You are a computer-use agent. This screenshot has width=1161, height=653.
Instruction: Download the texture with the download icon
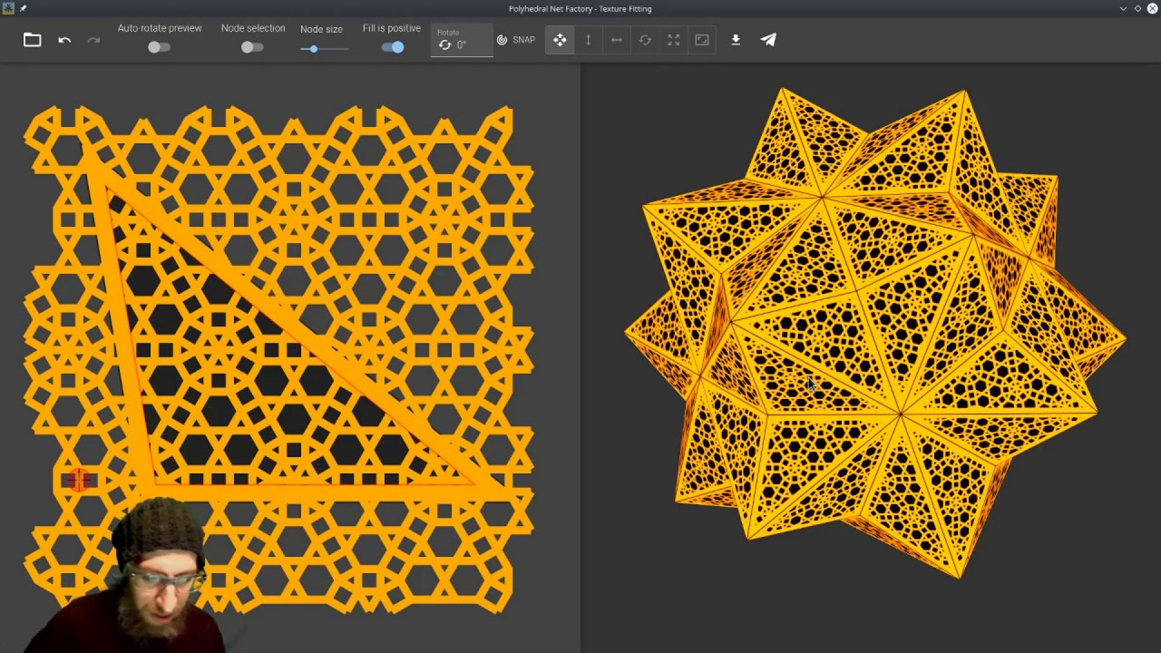click(x=736, y=40)
